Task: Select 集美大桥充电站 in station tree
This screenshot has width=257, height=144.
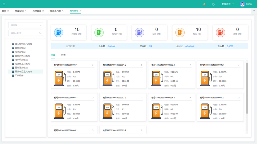Action: [22, 56]
